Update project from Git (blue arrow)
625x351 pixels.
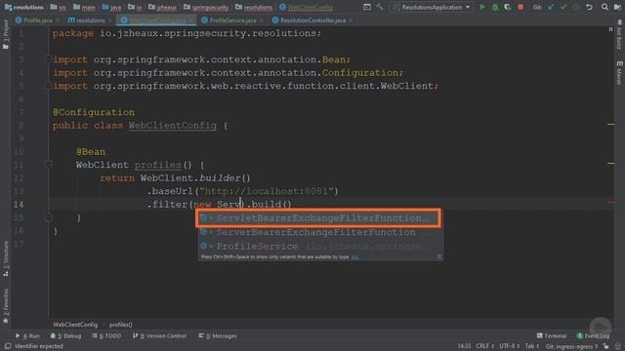click(x=551, y=7)
